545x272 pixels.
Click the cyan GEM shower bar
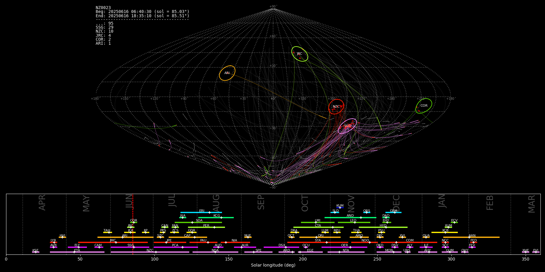pos(393,212)
